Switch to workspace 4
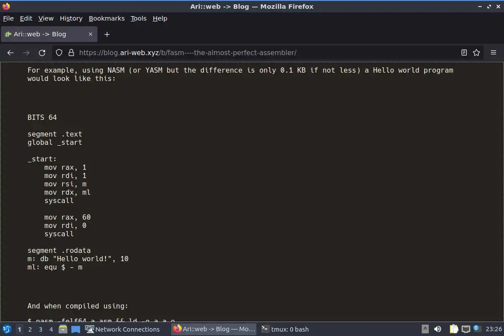Viewport: 504px width, 336px height. (51, 329)
